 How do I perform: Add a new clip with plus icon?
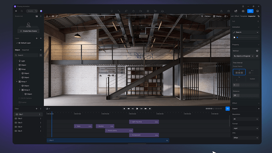(36, 108)
